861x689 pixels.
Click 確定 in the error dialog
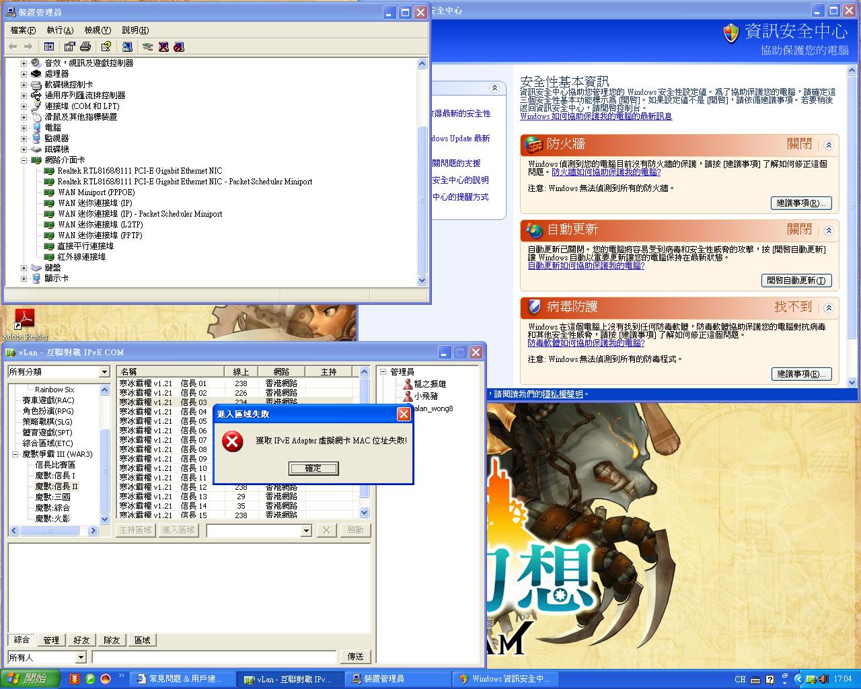click(x=313, y=468)
